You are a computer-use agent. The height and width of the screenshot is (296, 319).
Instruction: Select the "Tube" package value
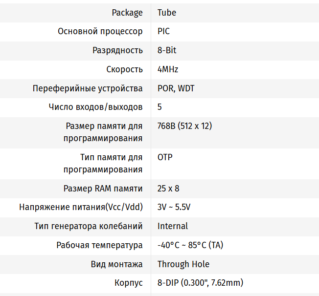[167, 13]
